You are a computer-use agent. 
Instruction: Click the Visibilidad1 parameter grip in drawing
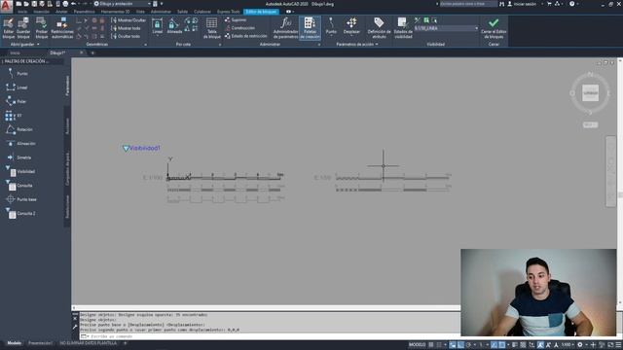click(x=126, y=149)
